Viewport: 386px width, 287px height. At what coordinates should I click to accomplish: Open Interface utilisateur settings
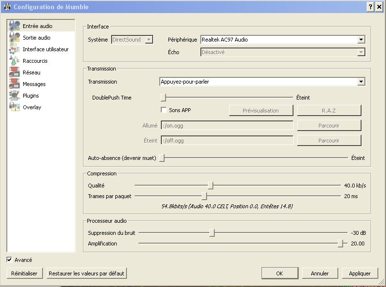[41, 49]
